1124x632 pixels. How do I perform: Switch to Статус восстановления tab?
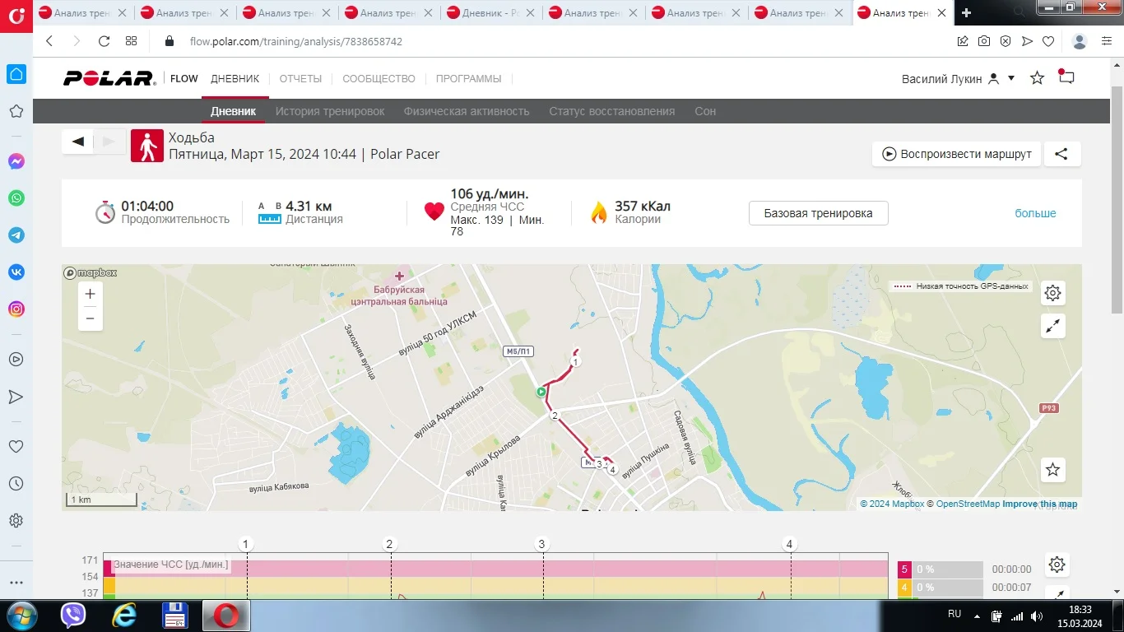(612, 111)
